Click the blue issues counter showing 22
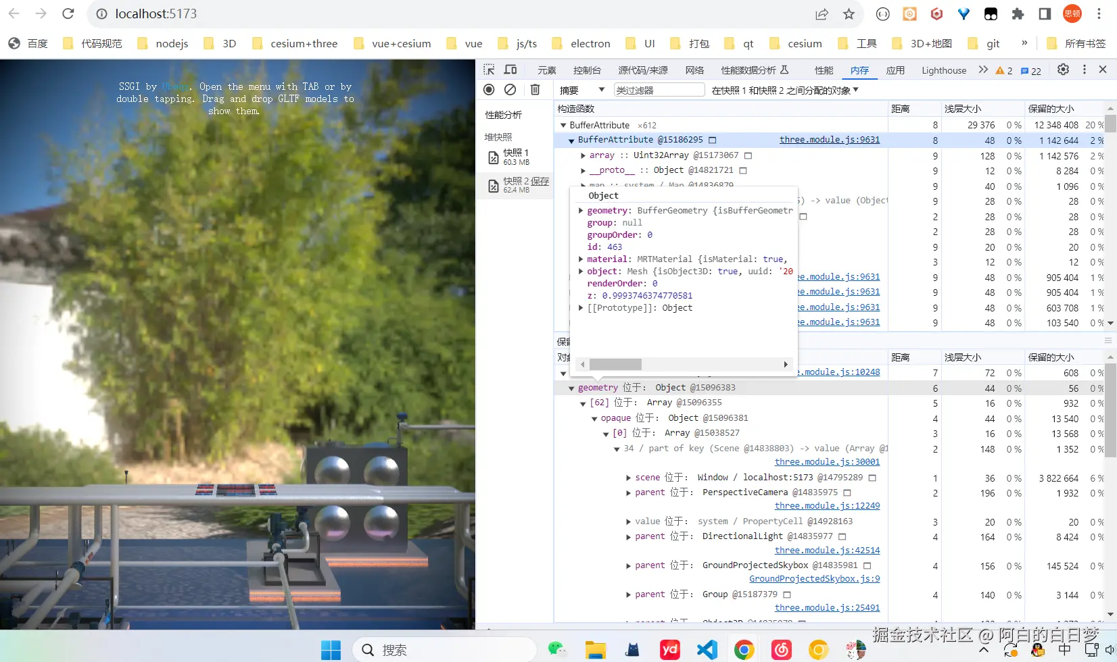Viewport: 1117px width, 662px height. click(1030, 71)
